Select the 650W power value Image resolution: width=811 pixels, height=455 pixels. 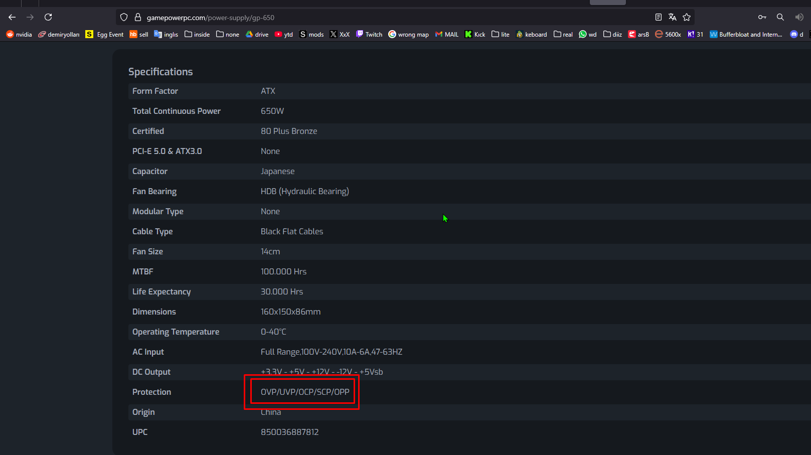tap(272, 111)
